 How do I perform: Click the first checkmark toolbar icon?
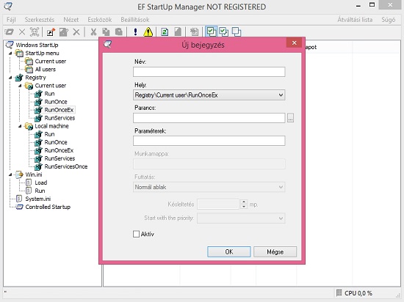tap(212, 32)
